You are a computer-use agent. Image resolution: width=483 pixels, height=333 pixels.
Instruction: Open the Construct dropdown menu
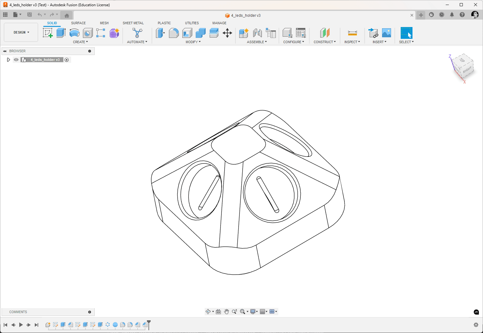pyautogui.click(x=325, y=42)
